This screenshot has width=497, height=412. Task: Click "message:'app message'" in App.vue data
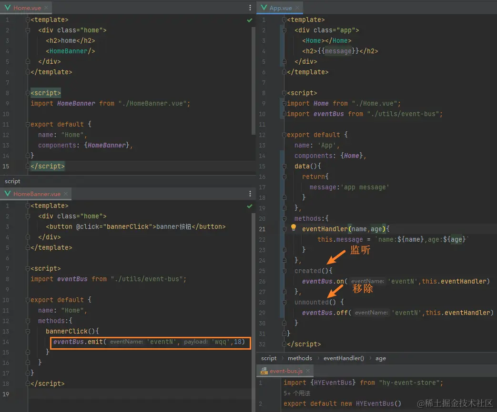pos(349,187)
